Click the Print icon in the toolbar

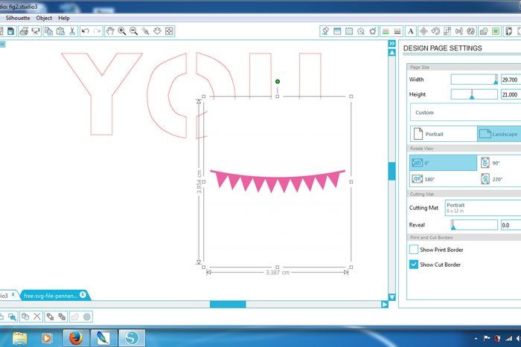pos(24,31)
